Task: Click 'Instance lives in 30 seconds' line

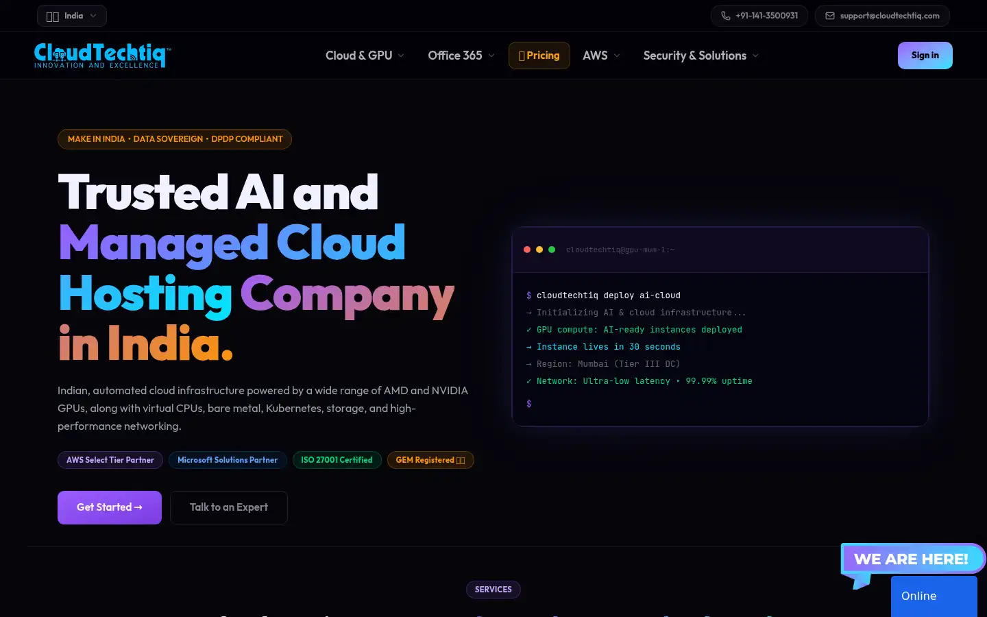Action: coord(603,347)
